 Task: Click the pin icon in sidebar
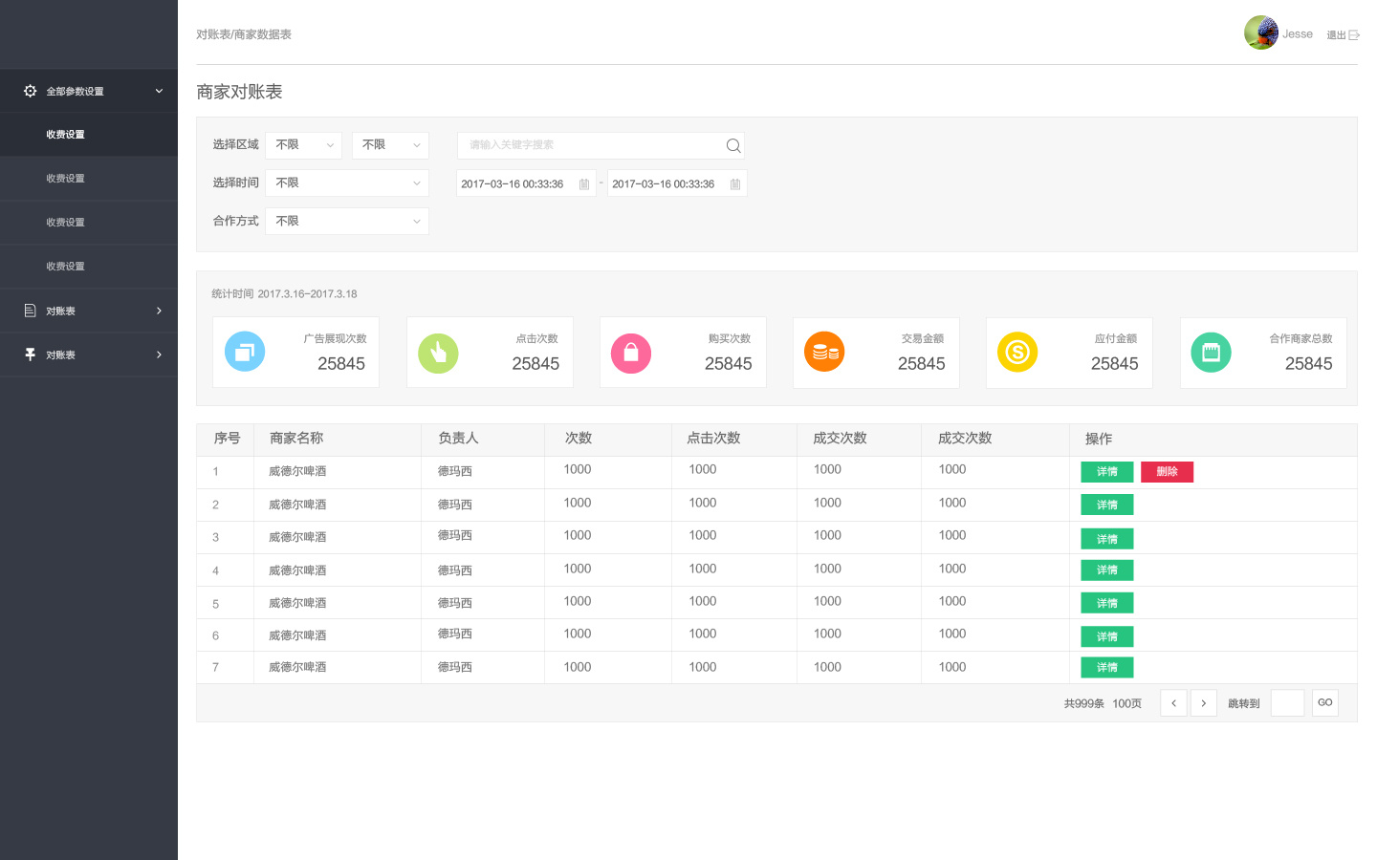(x=30, y=355)
